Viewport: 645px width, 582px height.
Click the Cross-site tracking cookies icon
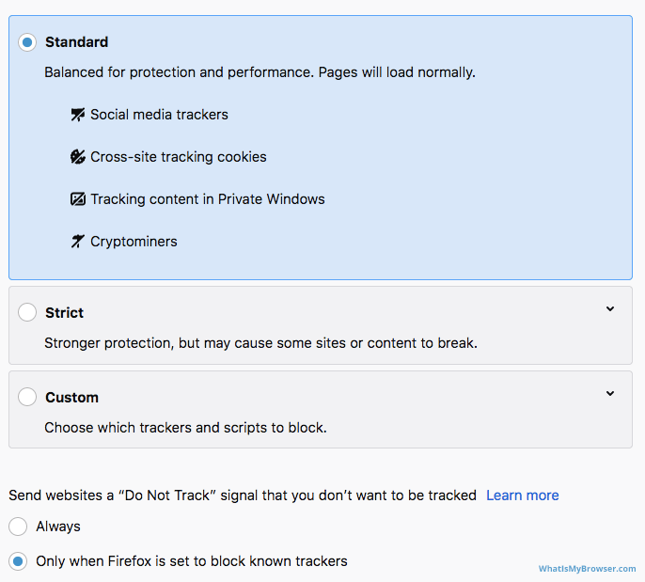(x=78, y=157)
